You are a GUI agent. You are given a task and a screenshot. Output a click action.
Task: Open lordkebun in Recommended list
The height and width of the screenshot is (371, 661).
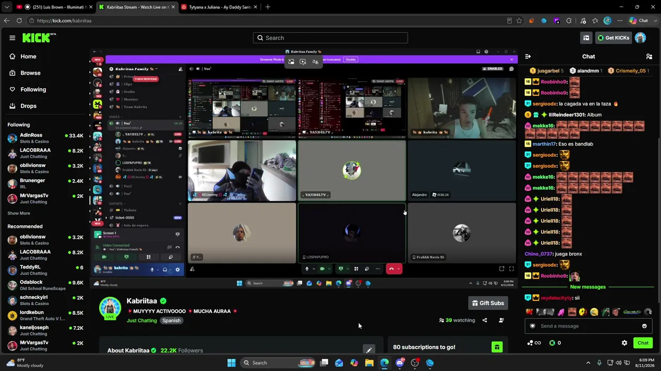[45, 315]
